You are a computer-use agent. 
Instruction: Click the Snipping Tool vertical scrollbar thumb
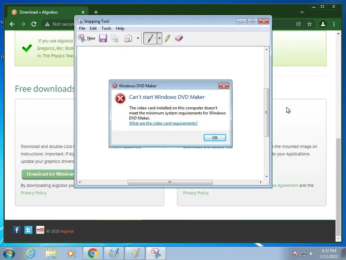266,112
